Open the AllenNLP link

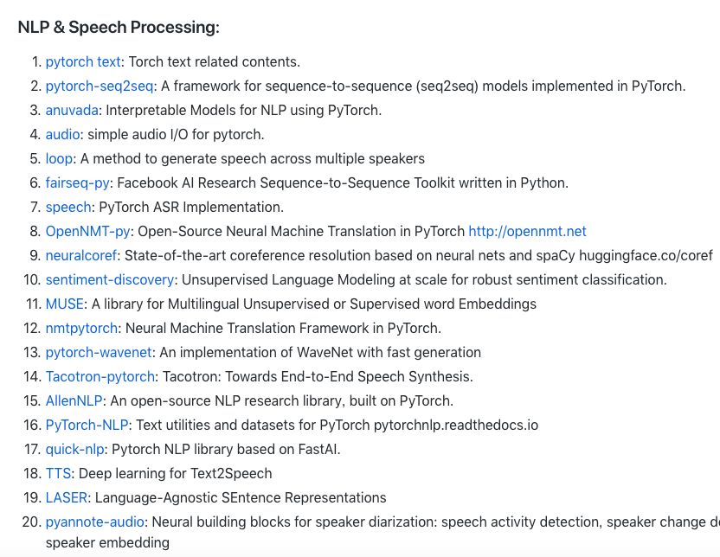[74, 401]
